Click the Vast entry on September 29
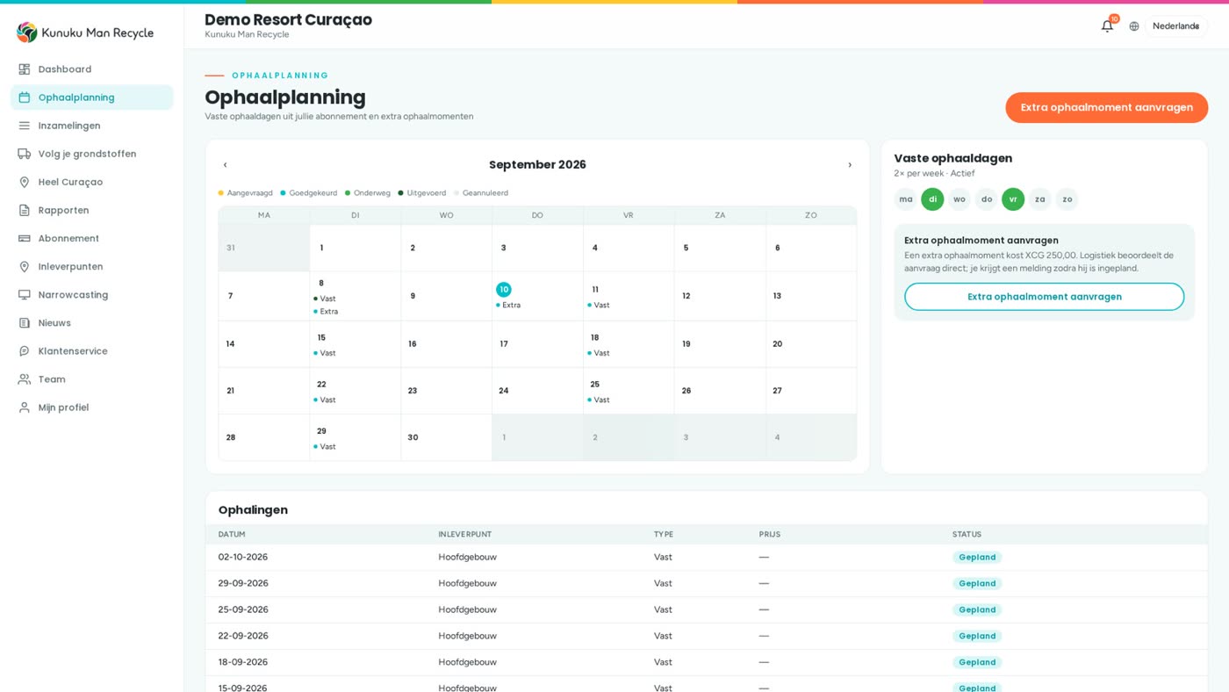 [x=326, y=446]
